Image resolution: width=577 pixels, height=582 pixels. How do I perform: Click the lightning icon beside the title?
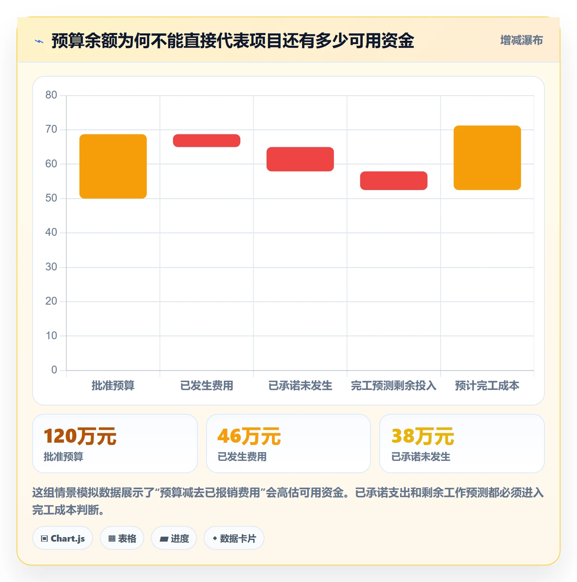(x=39, y=41)
